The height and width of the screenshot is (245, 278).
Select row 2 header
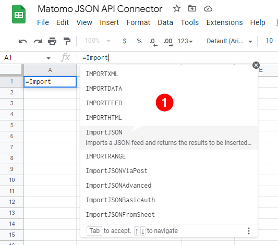11,92
